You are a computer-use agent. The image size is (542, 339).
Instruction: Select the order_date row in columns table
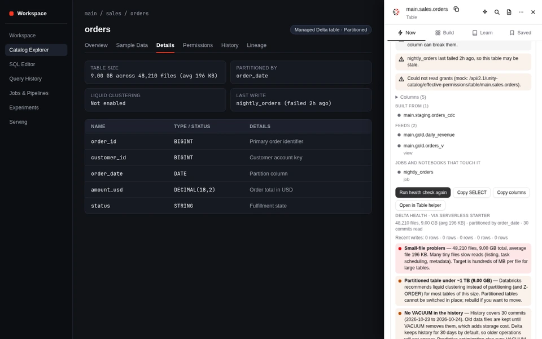pos(228,173)
